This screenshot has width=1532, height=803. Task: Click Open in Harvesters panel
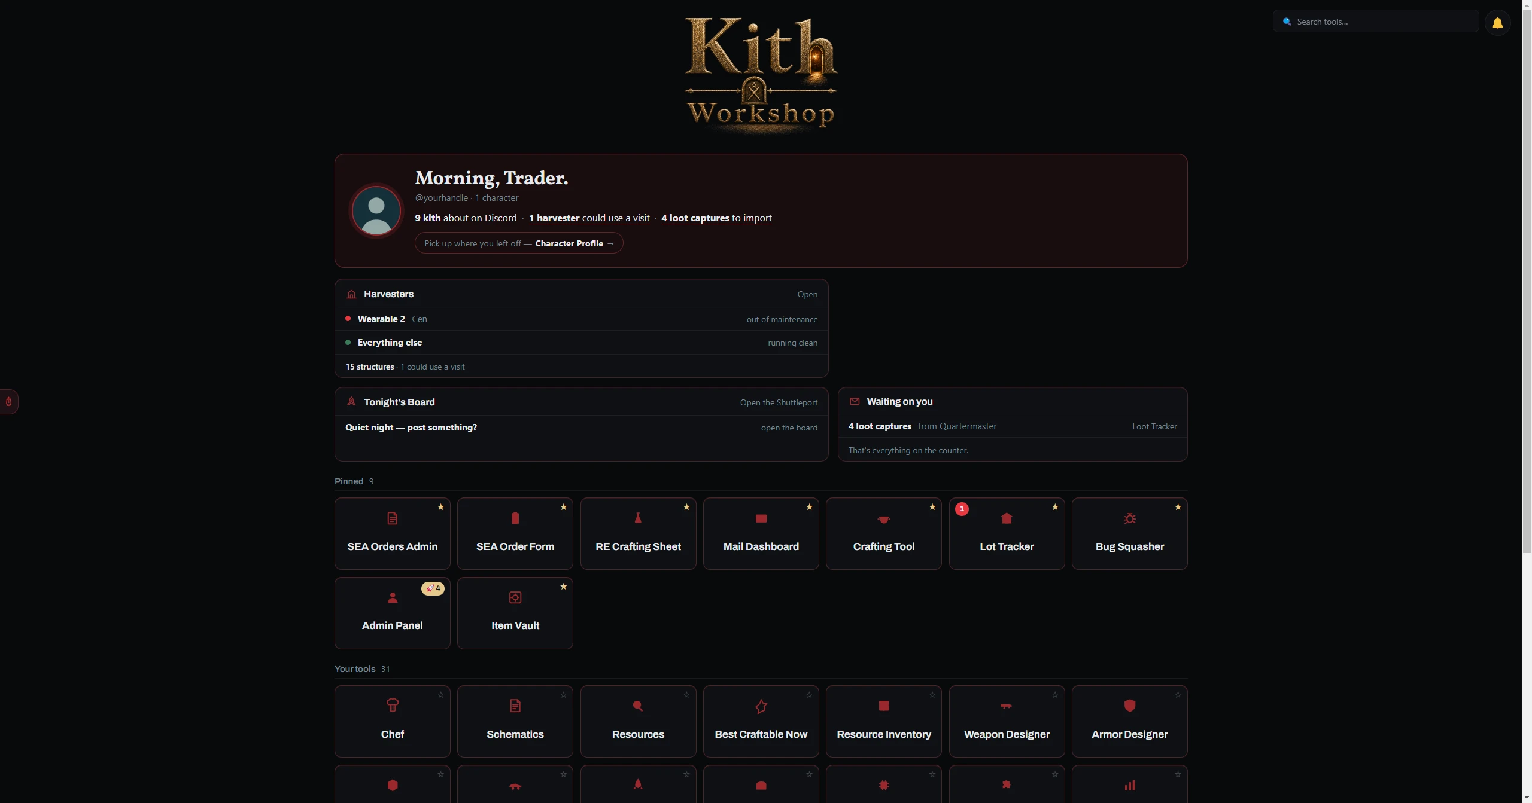pyautogui.click(x=807, y=294)
